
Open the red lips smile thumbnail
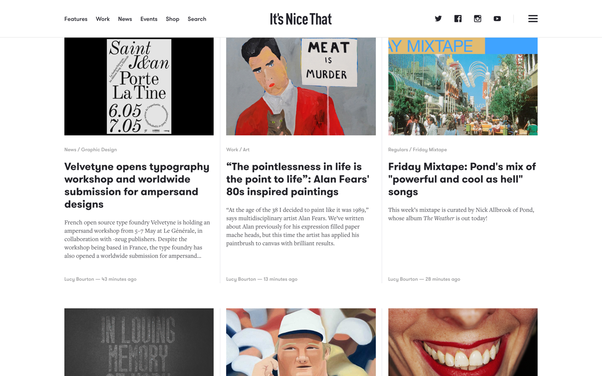coord(463,342)
